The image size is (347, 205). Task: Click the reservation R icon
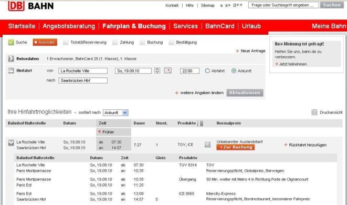tap(207, 145)
